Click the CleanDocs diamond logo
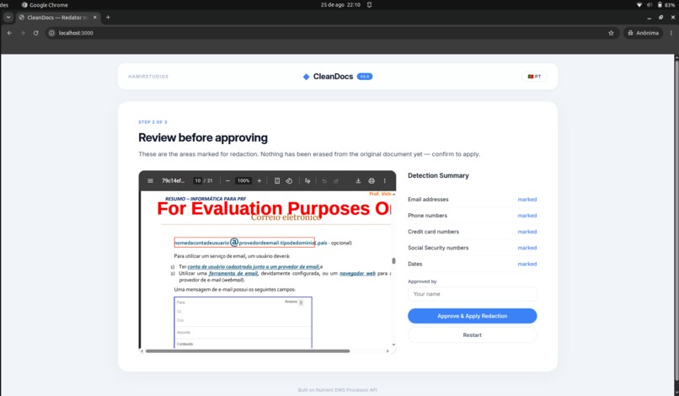This screenshot has width=679, height=396. [x=306, y=77]
